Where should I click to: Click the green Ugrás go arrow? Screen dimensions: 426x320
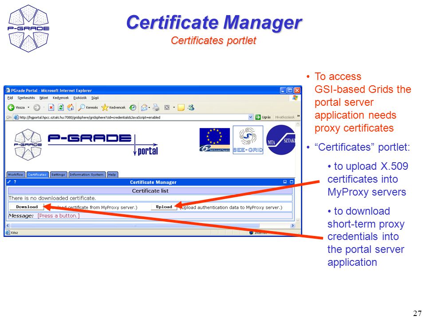258,117
